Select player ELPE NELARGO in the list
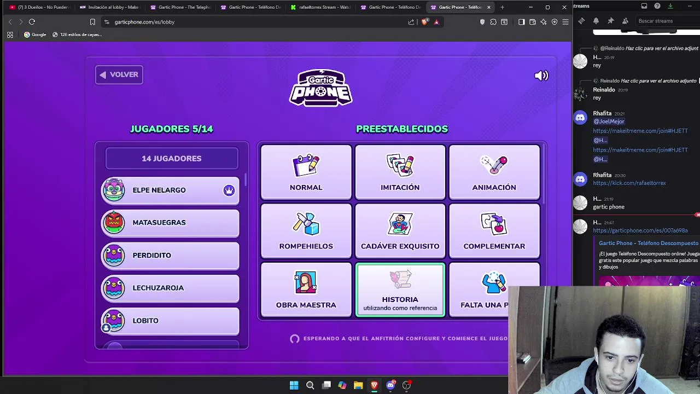700x394 pixels. (170, 190)
